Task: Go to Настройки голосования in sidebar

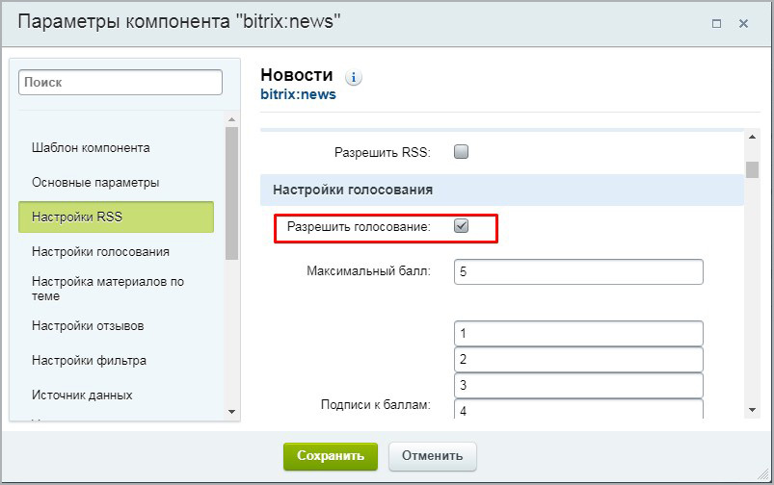Action: tap(100, 252)
